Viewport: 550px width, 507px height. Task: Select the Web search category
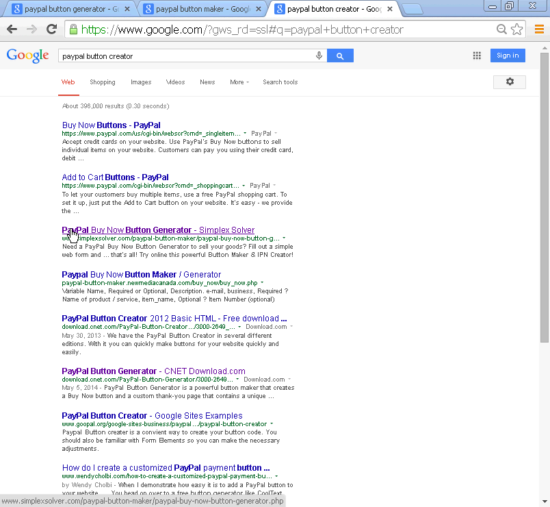(68, 82)
